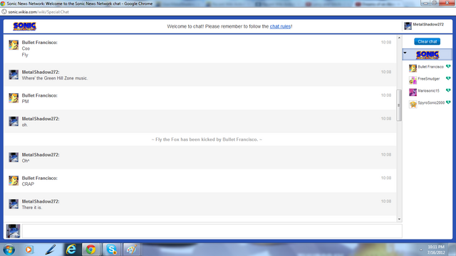The image size is (456, 256).
Task: Show hidden system tray icons arrow
Action: click(x=421, y=250)
